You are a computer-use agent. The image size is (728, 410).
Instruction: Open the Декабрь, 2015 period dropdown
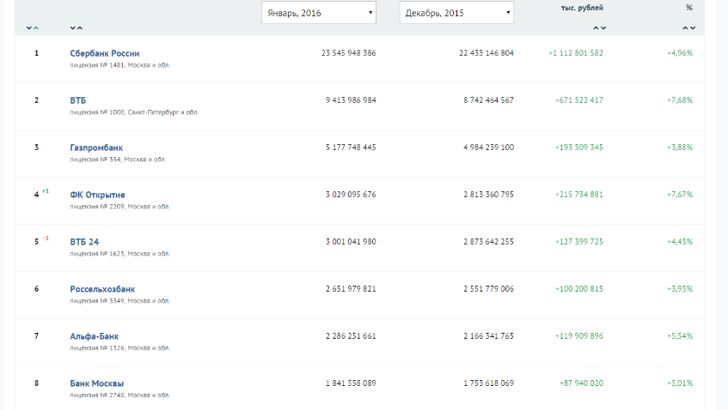point(456,13)
